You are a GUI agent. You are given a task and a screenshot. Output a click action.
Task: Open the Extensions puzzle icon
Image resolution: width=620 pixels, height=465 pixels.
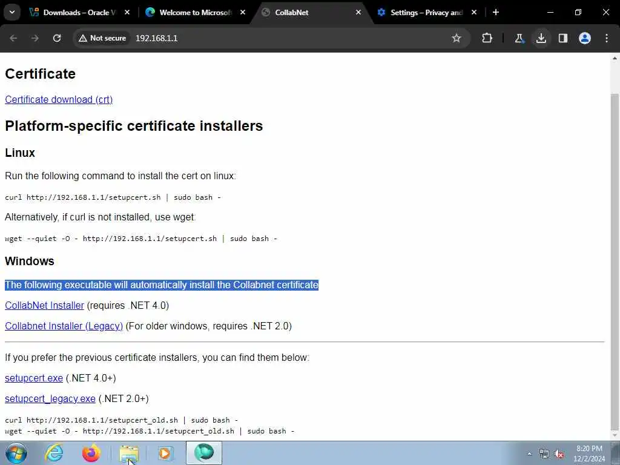(487, 38)
